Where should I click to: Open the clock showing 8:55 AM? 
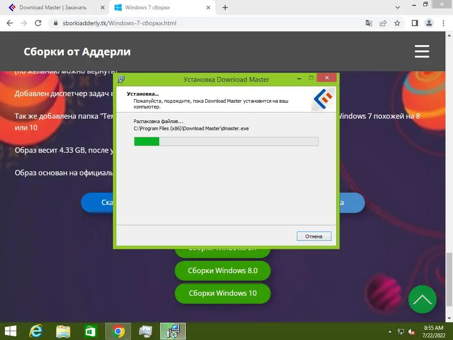tap(434, 332)
